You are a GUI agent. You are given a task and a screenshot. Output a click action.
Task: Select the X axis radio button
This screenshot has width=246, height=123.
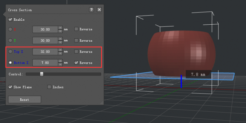pyautogui.click(x=10, y=29)
